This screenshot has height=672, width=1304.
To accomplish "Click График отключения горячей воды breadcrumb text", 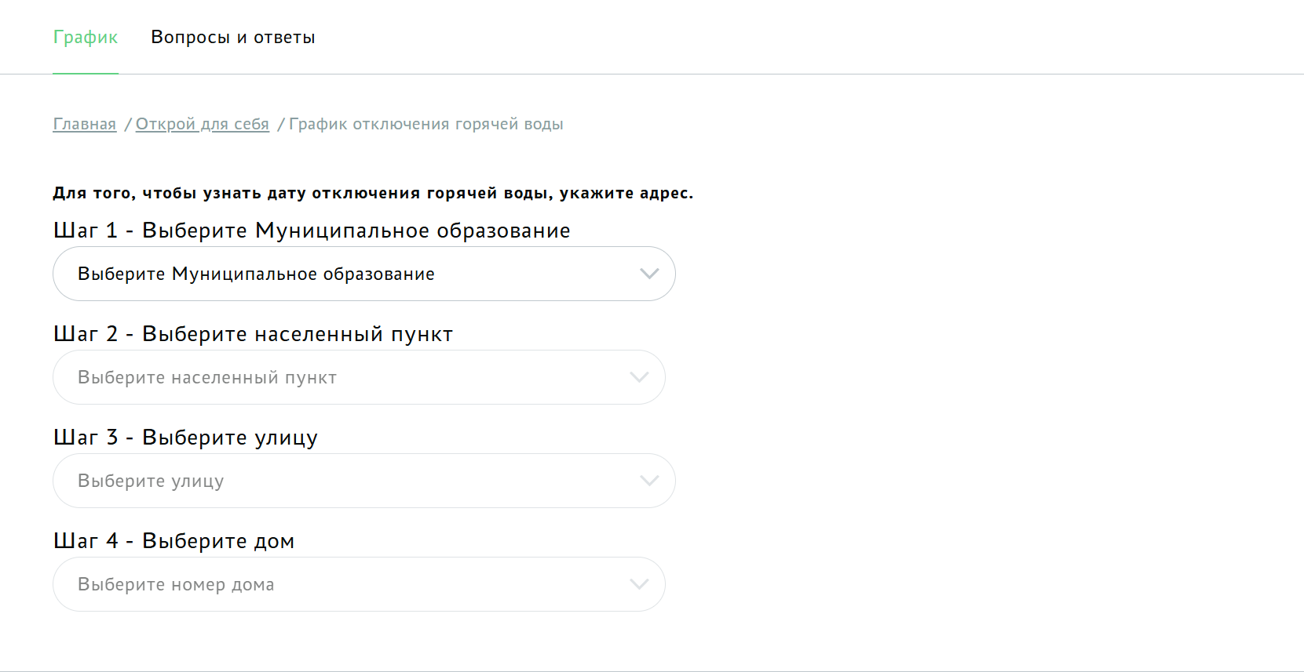I will (426, 124).
